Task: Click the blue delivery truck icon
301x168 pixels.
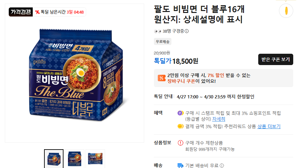Action: [180, 165]
